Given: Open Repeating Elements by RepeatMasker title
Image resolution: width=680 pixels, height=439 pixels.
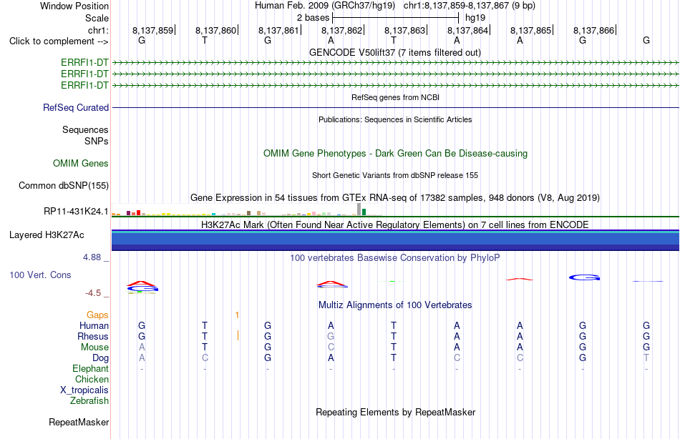Looking at the screenshot, I should pyautogui.click(x=396, y=412).
